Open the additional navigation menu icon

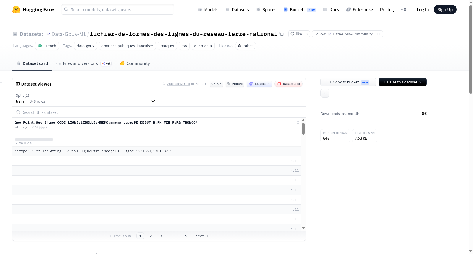pos(404,9)
